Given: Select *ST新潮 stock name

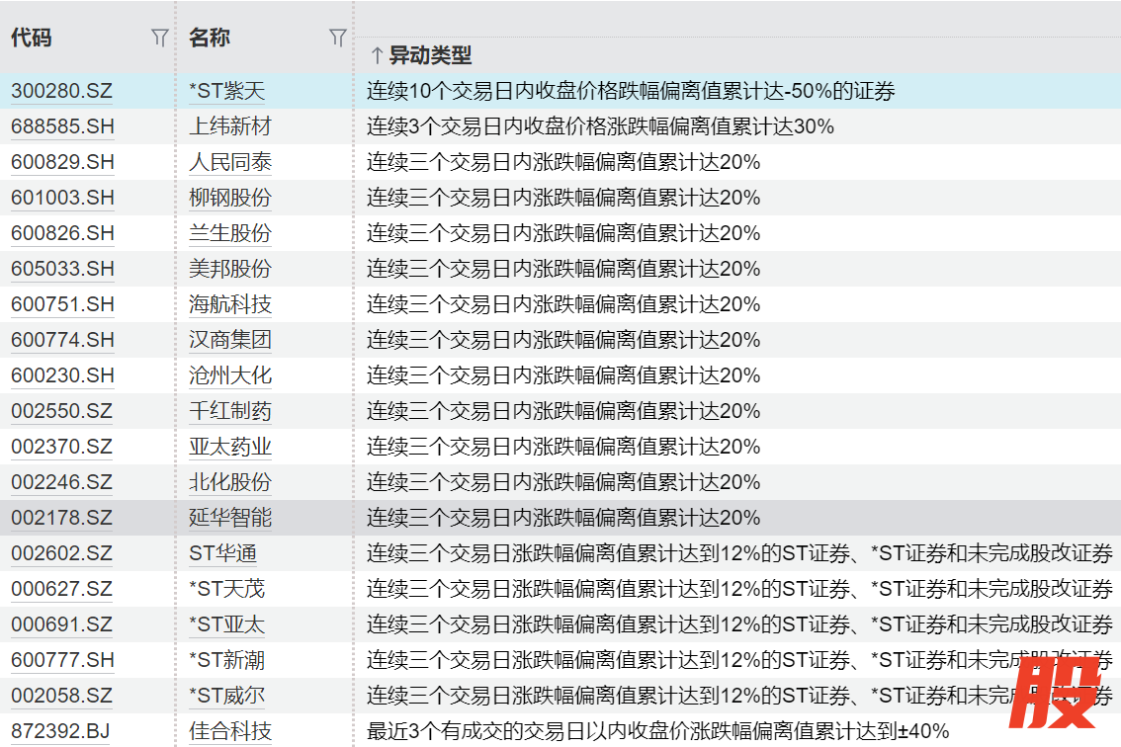Looking at the screenshot, I should click(227, 660).
